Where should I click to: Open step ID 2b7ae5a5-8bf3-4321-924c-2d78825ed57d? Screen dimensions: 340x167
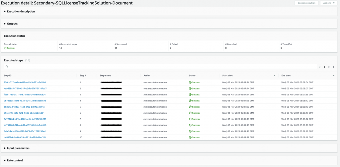click(25, 101)
